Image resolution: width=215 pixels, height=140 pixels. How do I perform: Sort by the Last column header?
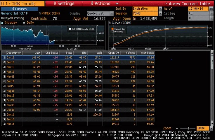32,53
